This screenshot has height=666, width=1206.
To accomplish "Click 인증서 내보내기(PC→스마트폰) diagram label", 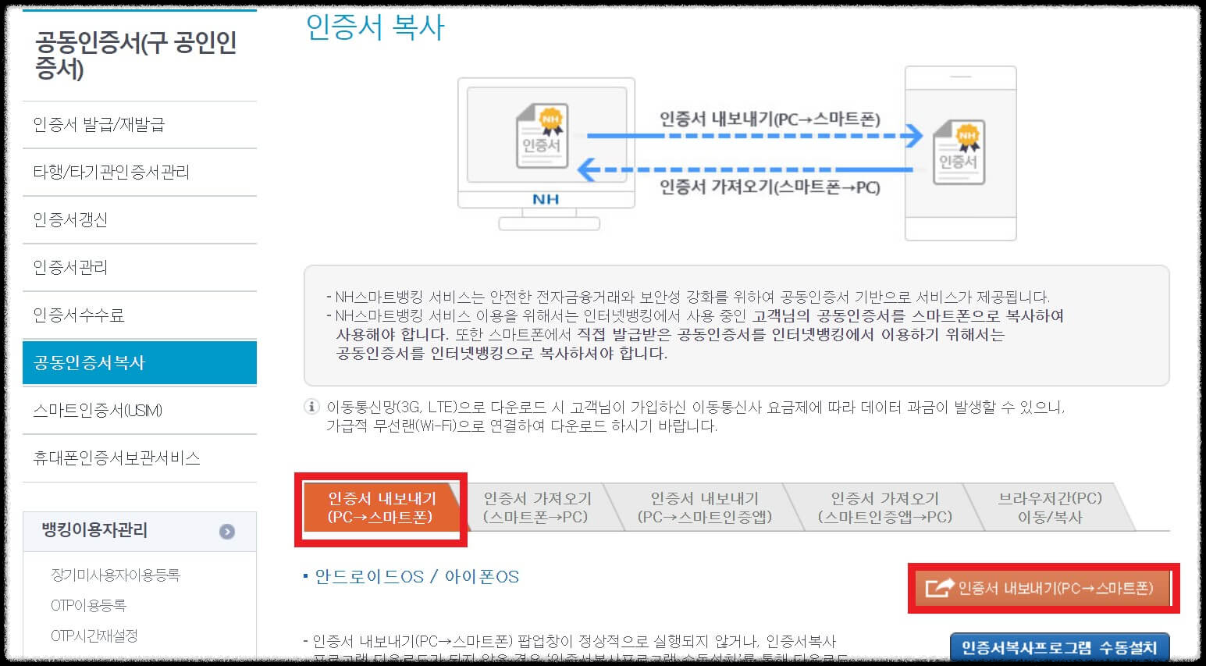I will click(770, 119).
